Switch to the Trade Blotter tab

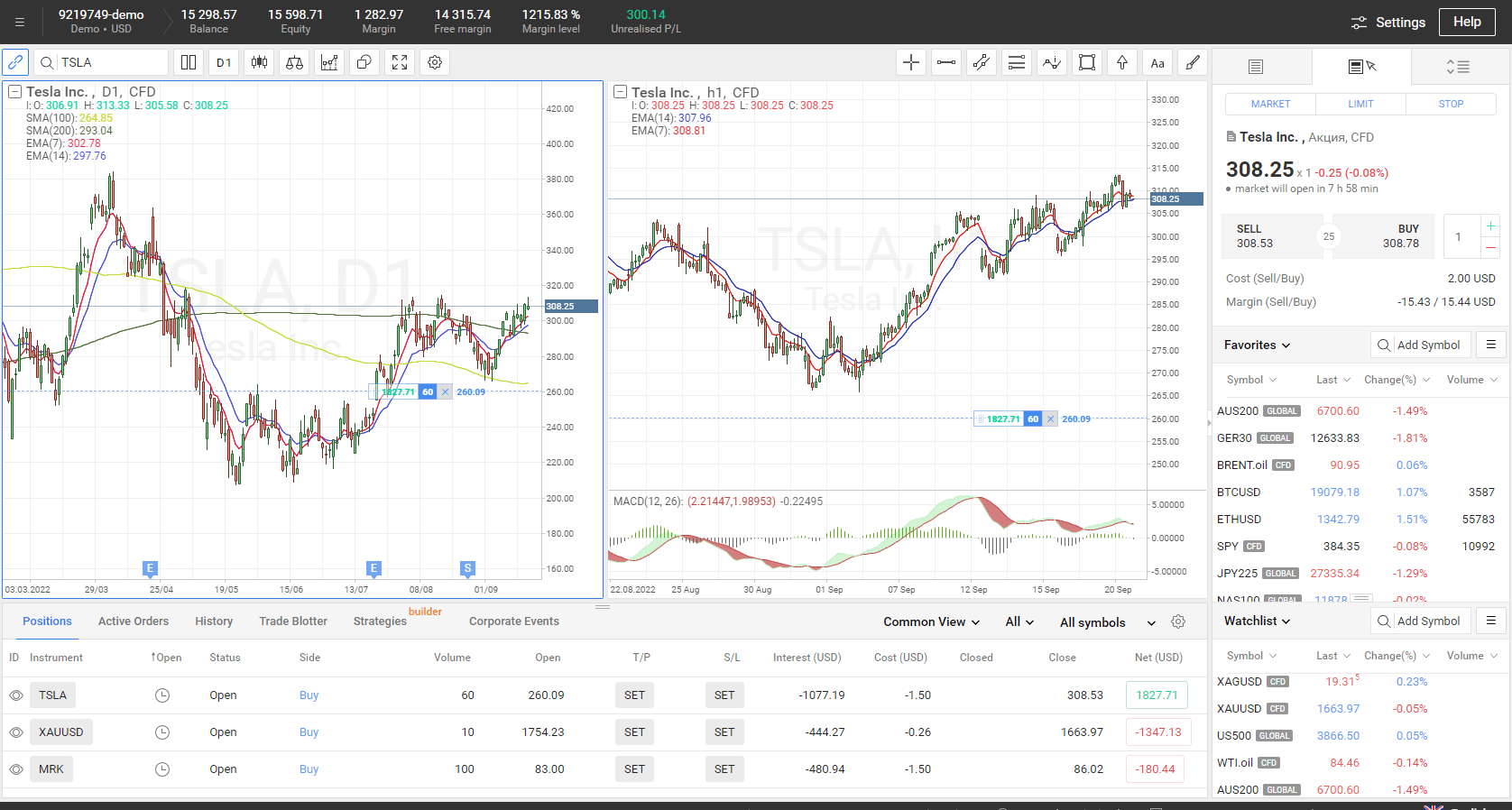(293, 621)
